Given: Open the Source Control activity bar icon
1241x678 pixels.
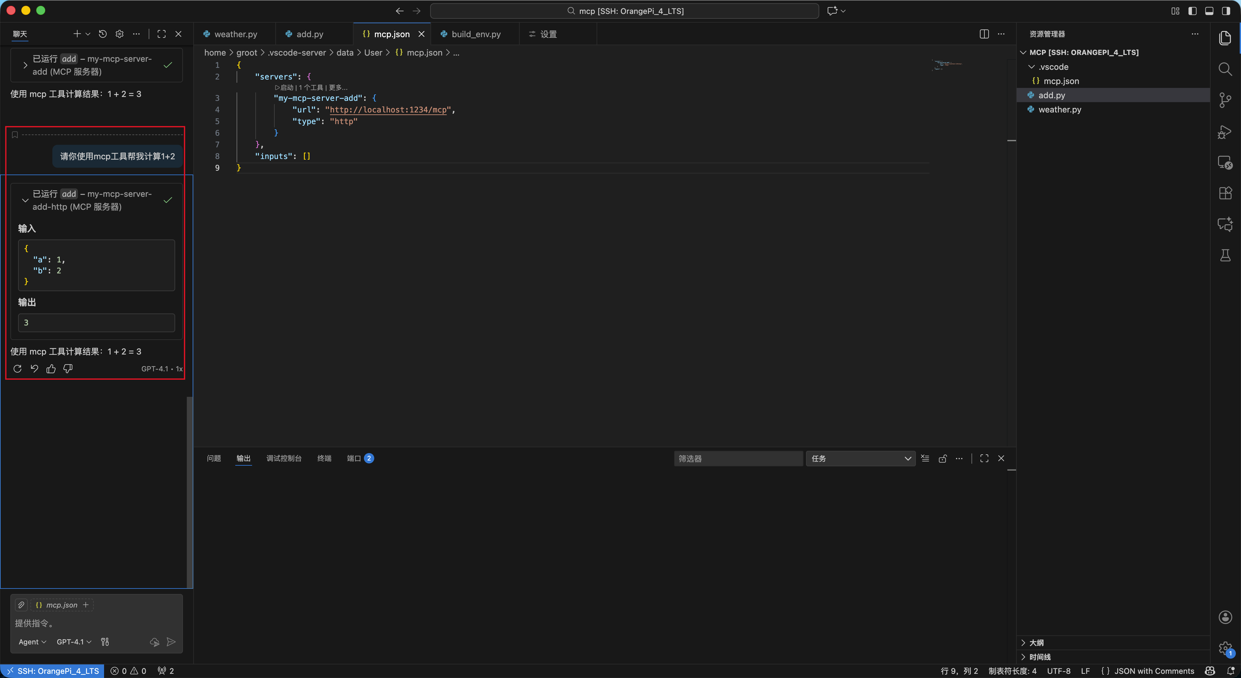Looking at the screenshot, I should (1225, 100).
